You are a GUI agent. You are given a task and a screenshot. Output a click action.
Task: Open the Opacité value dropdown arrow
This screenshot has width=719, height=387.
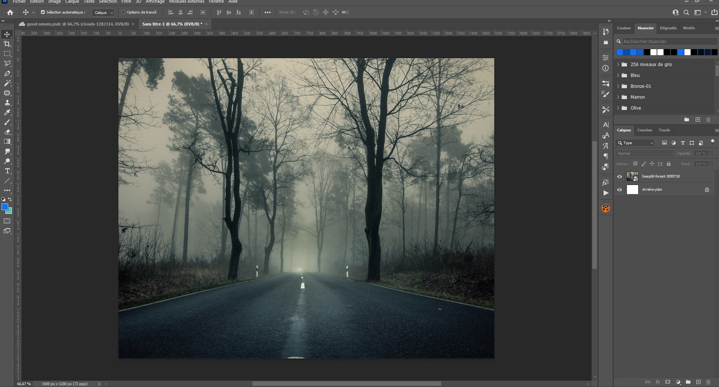click(x=711, y=153)
